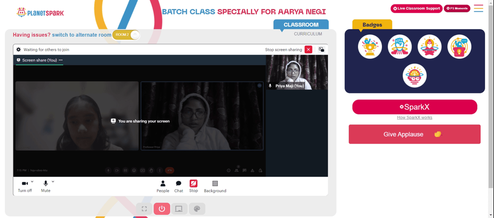Click the class title AARYA NEGI heading
494x218 pixels.
coord(244,12)
